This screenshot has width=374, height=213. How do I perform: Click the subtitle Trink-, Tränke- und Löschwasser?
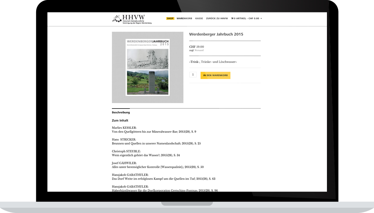[x=213, y=62]
